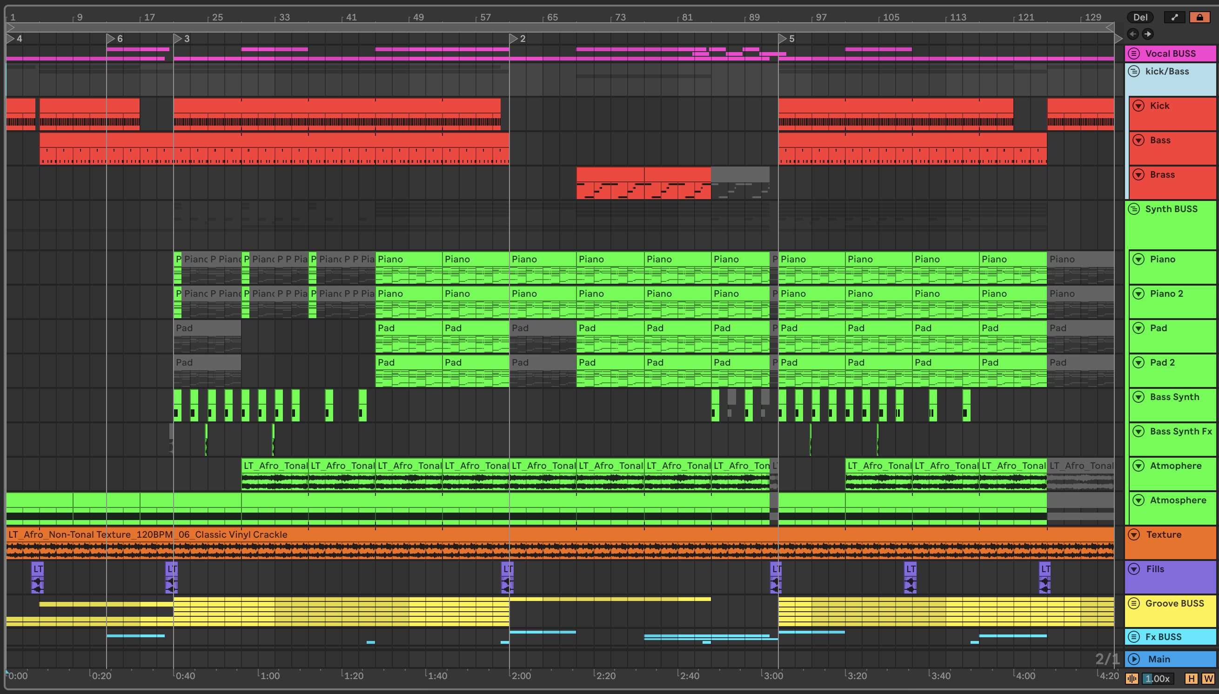Jump to the previous locator arrow
The height and width of the screenshot is (694, 1219).
click(x=1133, y=34)
